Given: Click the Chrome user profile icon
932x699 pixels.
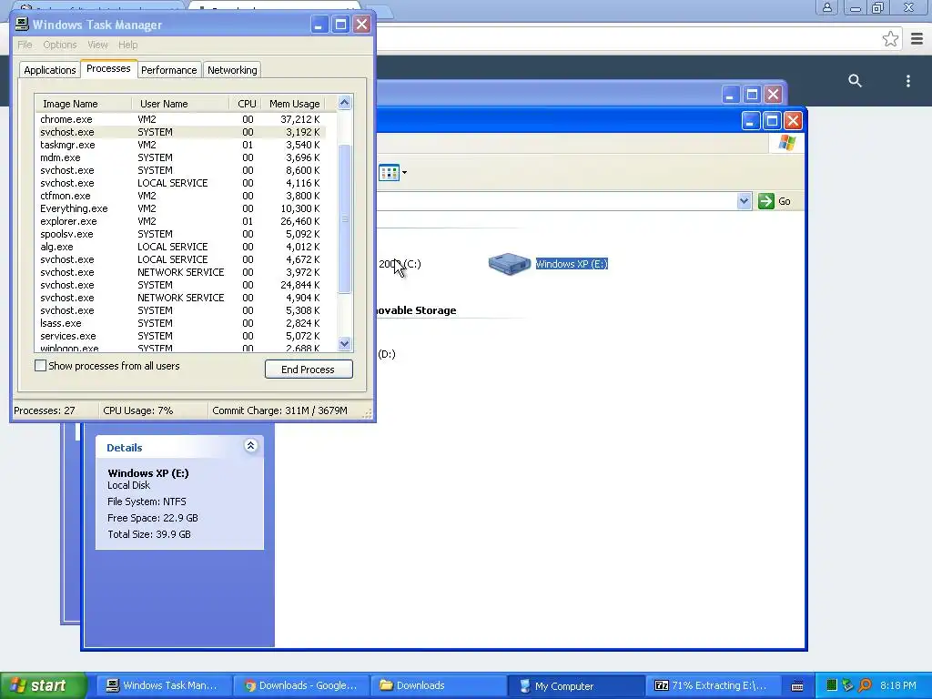Looking at the screenshot, I should coord(826,7).
